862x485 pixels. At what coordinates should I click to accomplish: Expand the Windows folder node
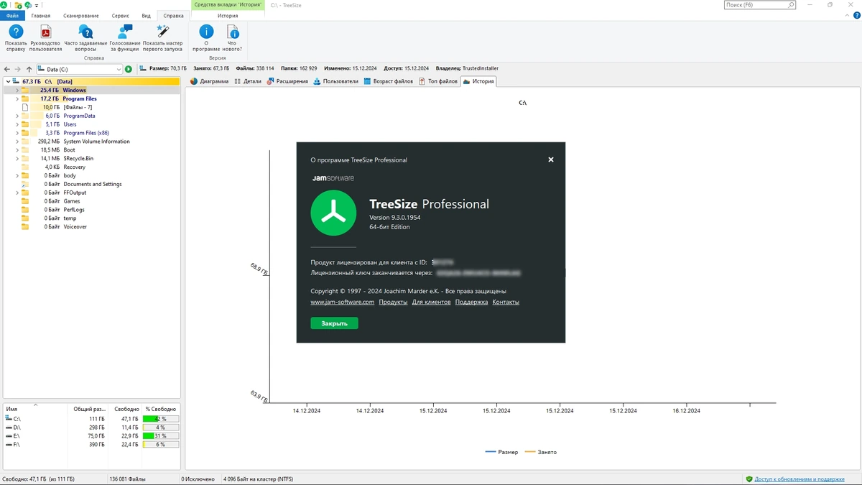coord(17,91)
